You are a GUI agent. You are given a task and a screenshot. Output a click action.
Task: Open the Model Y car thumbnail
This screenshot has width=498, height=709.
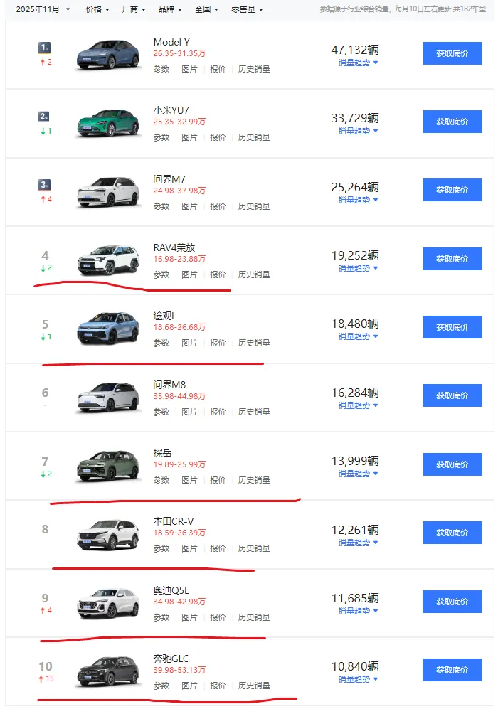(x=107, y=55)
